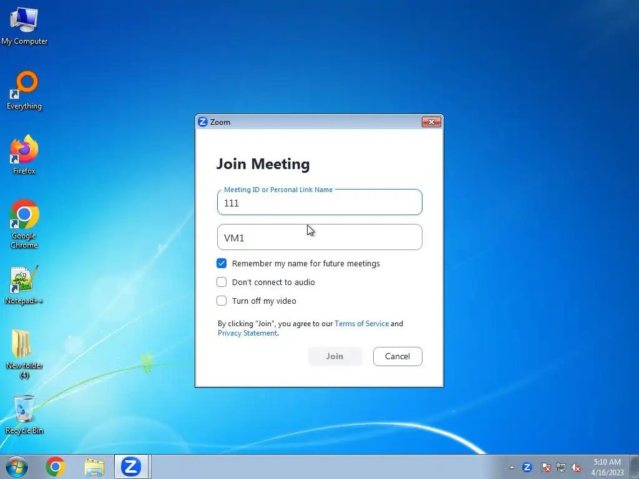Click Chrome icon in the taskbar
The width and height of the screenshot is (639, 479).
point(56,467)
